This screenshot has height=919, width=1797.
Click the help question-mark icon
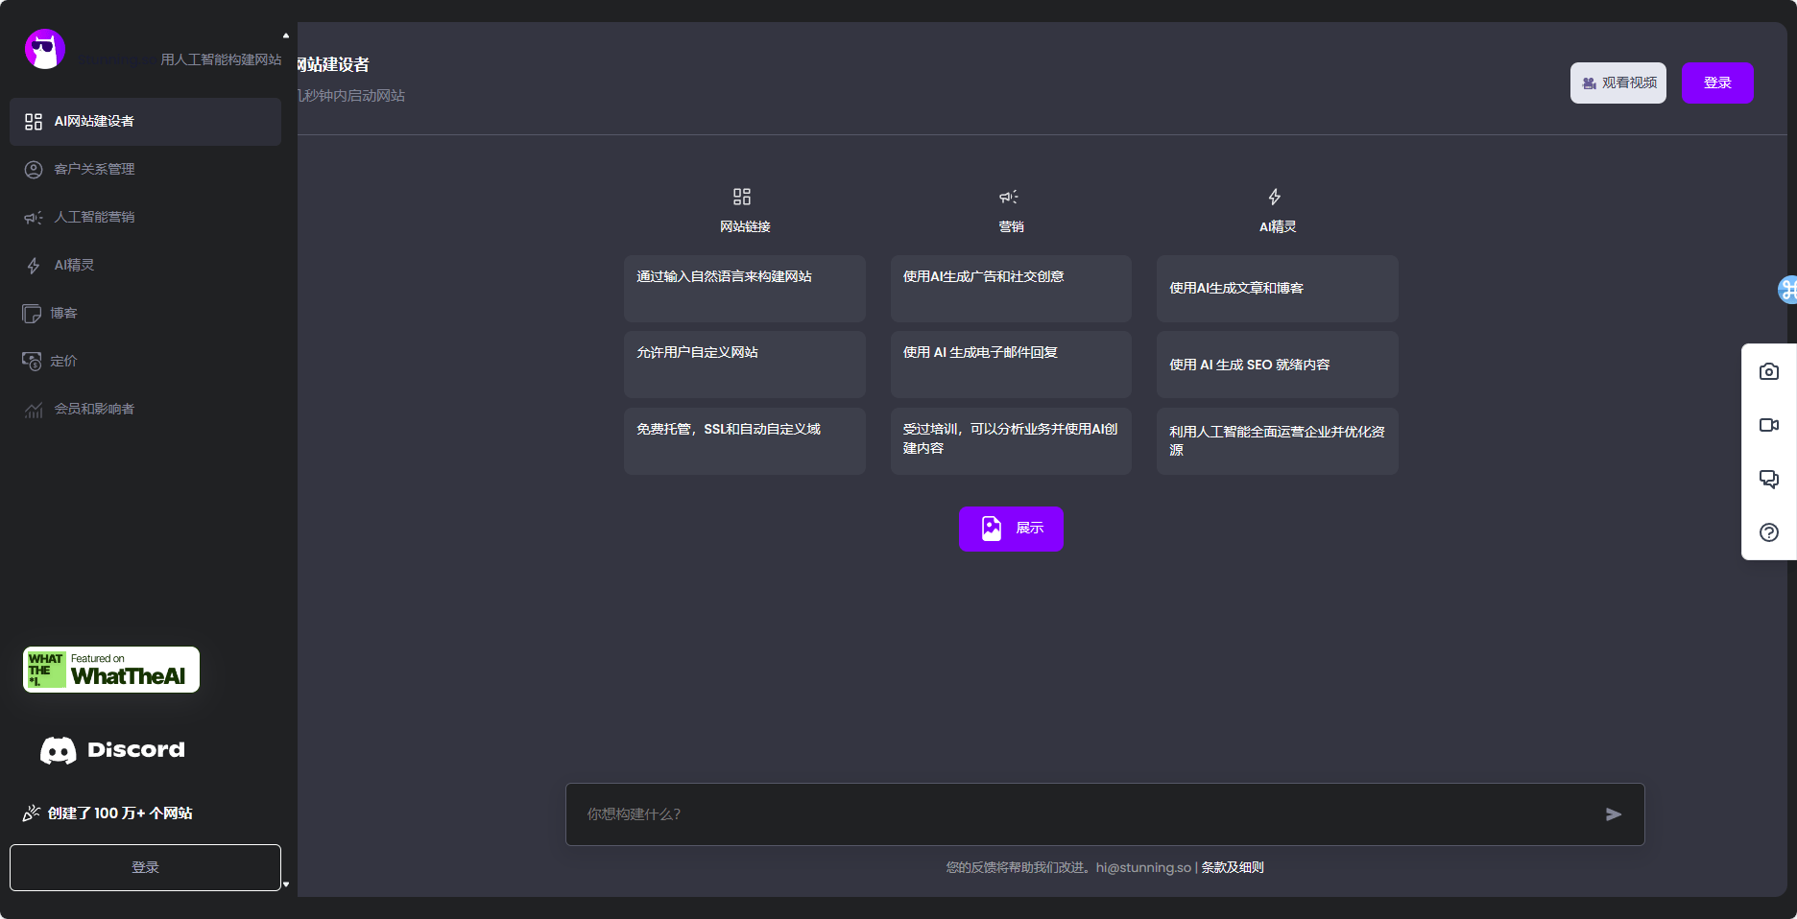tap(1769, 532)
